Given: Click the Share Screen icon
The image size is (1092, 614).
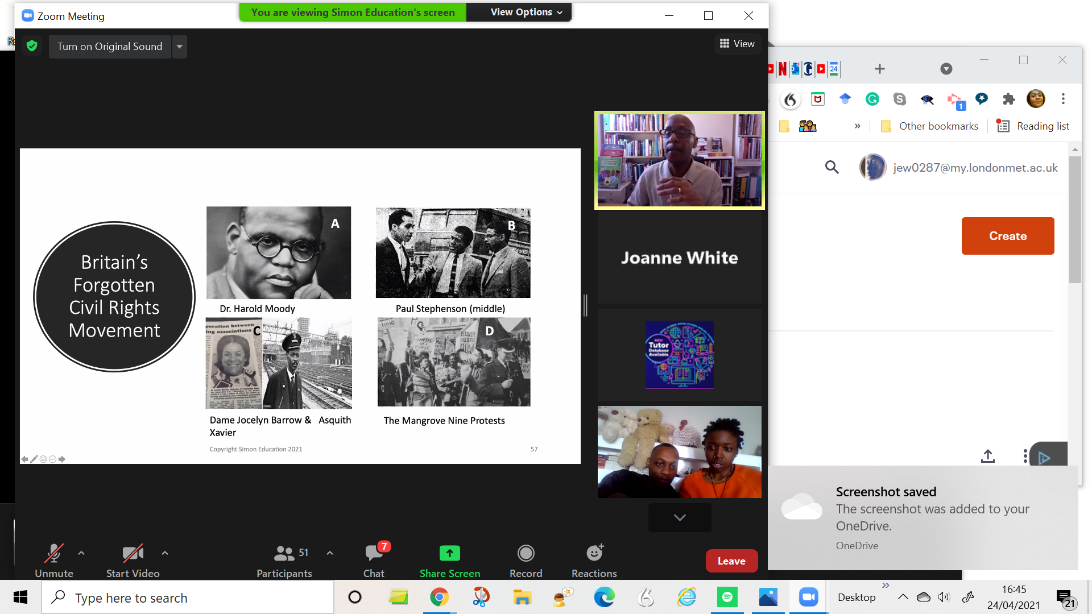Looking at the screenshot, I should click(449, 553).
